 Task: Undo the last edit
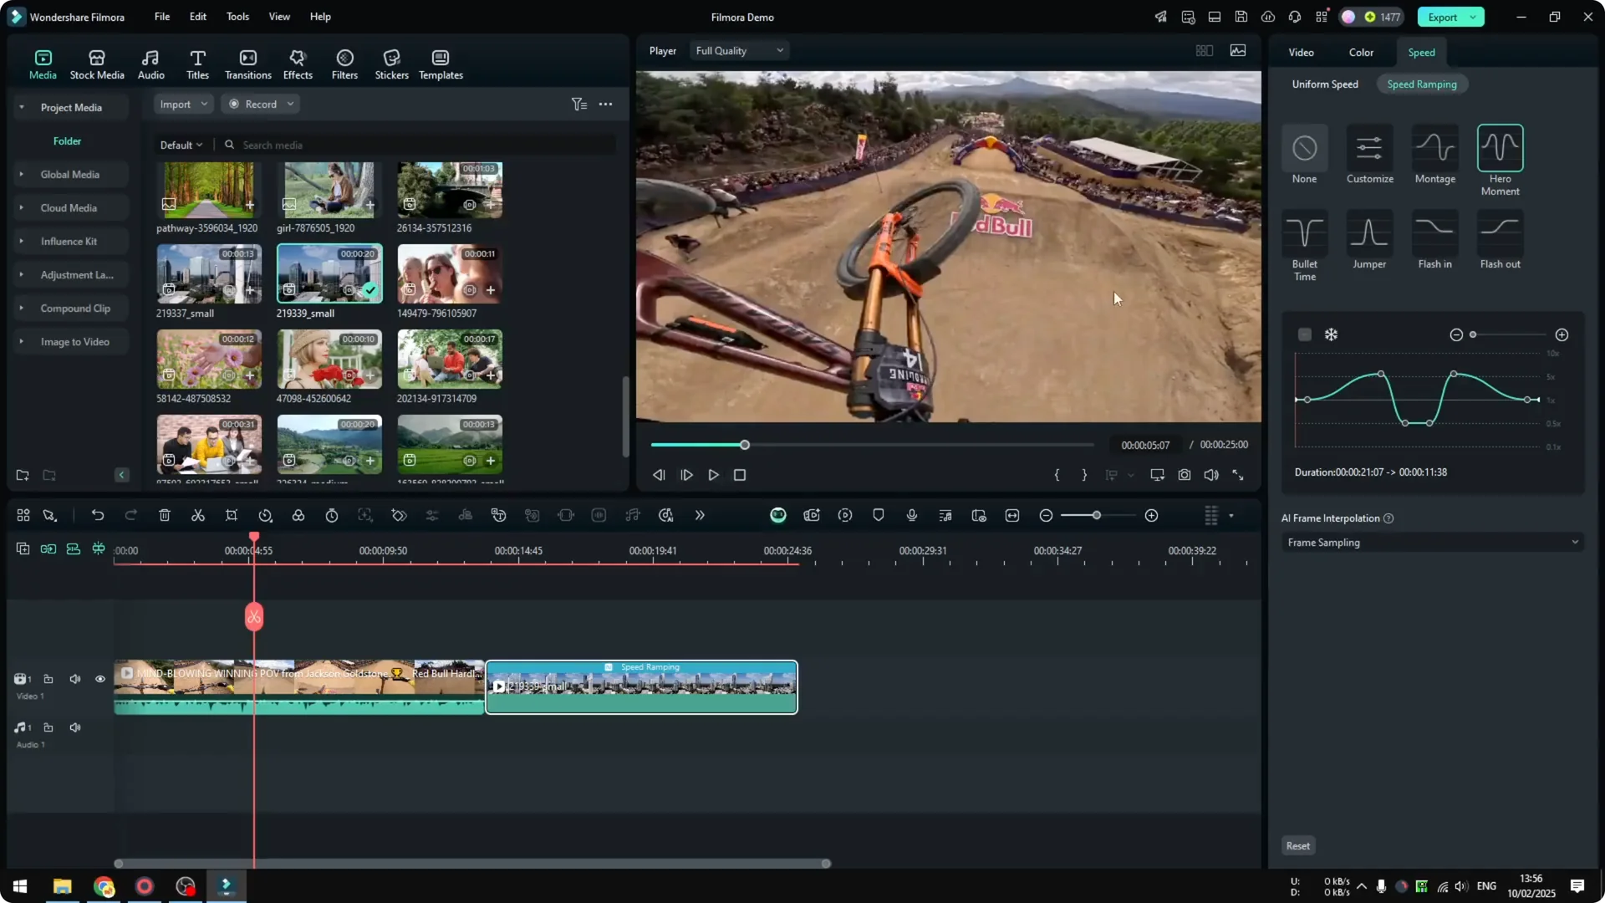[x=98, y=515]
